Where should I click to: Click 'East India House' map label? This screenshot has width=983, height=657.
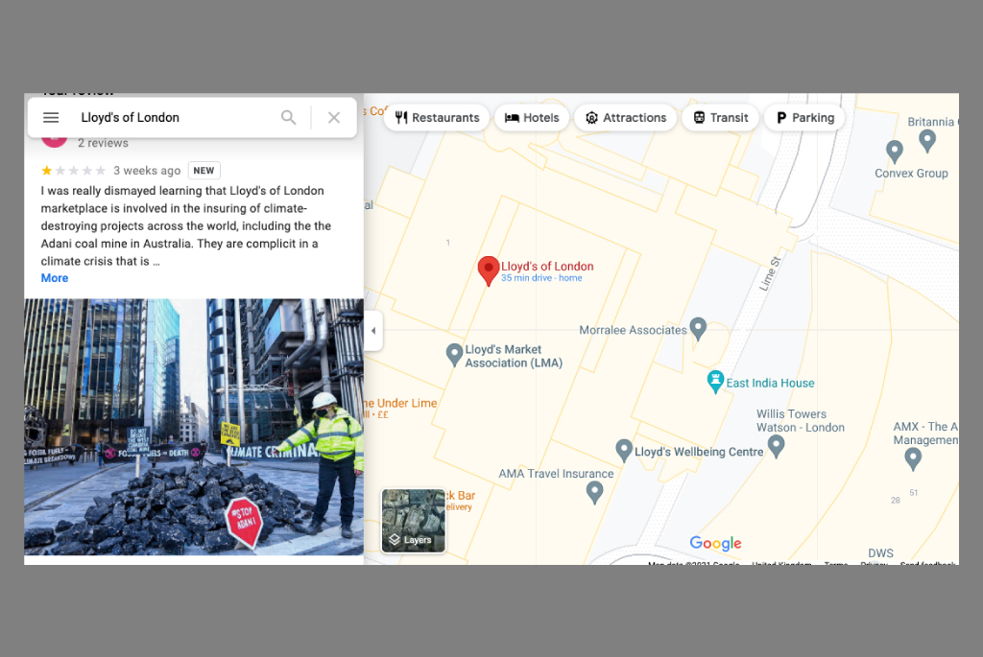coord(770,383)
